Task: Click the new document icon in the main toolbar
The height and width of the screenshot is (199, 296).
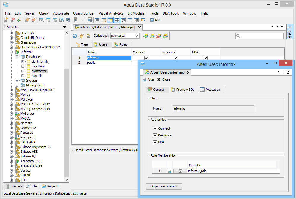Action: (x=76, y=20)
